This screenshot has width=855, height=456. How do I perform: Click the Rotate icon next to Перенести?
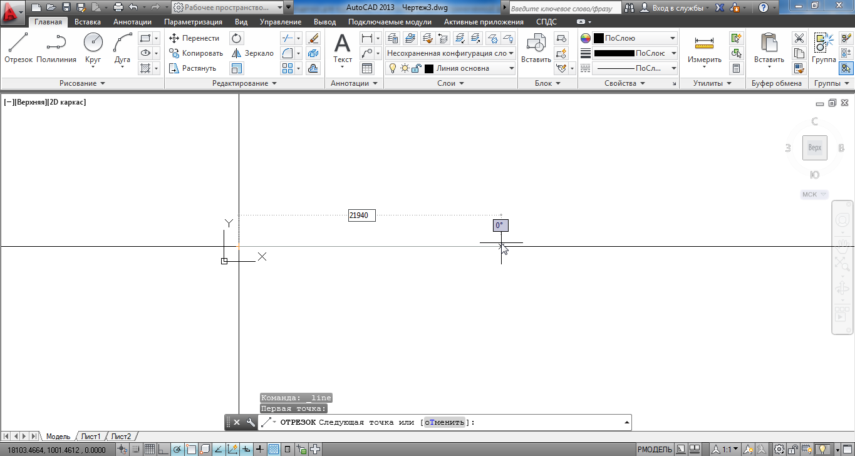236,38
